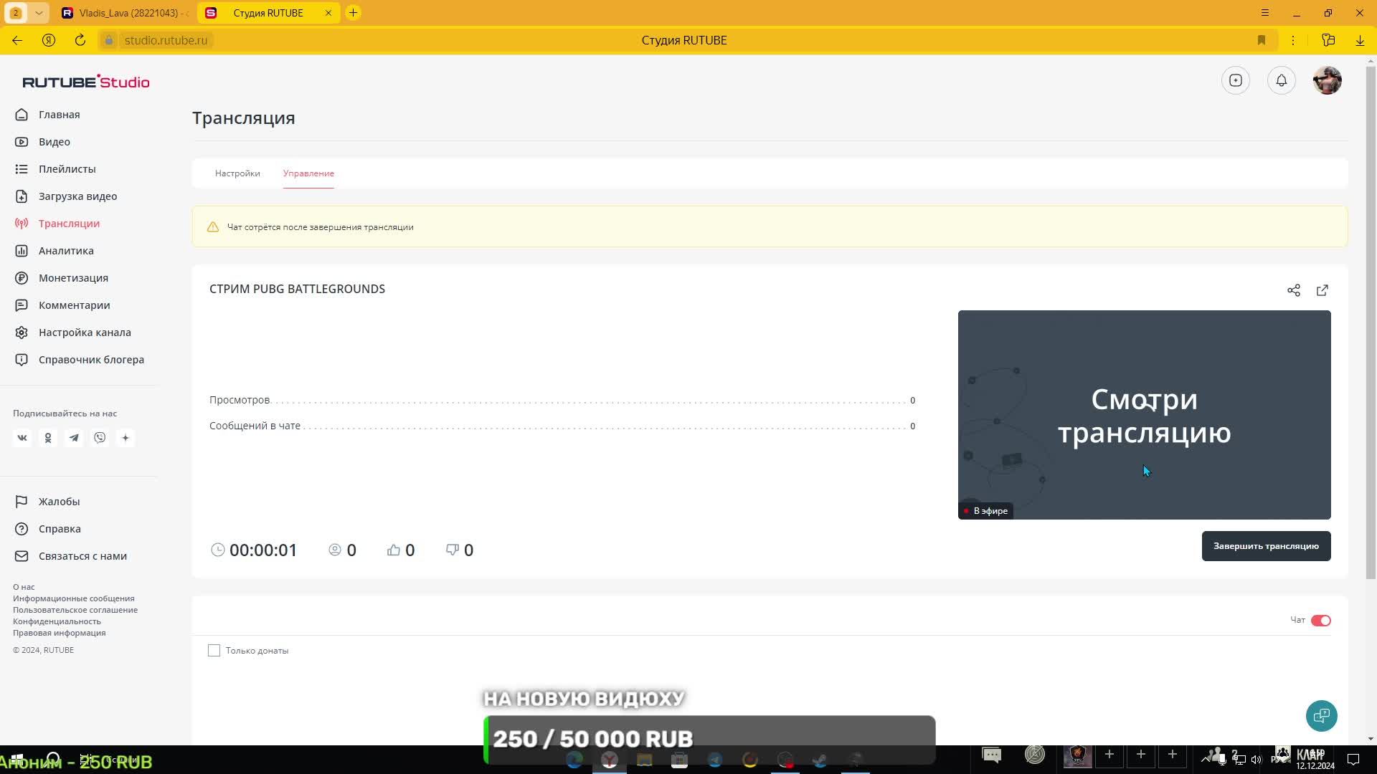This screenshot has width=1377, height=774.
Task: Go back in the browser
Action: (x=17, y=40)
